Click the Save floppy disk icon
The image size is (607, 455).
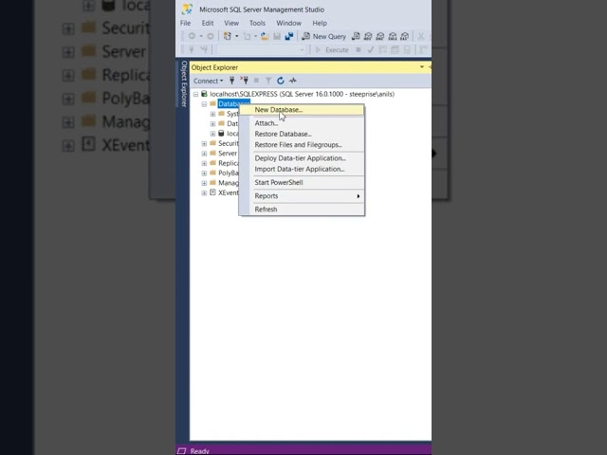click(277, 36)
